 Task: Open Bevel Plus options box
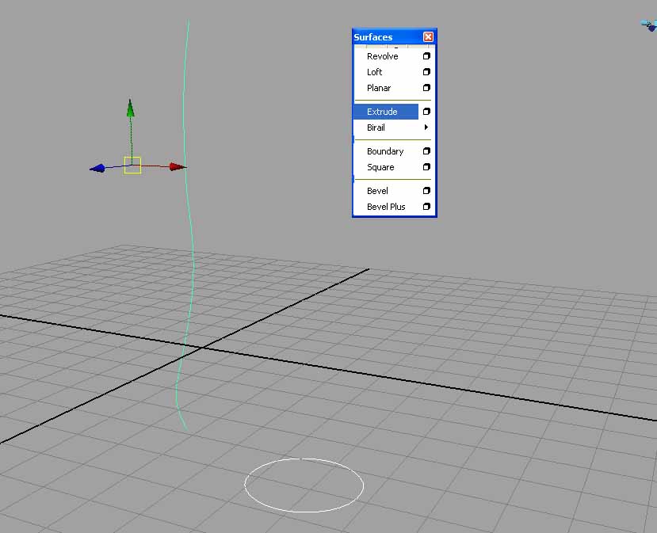click(426, 207)
